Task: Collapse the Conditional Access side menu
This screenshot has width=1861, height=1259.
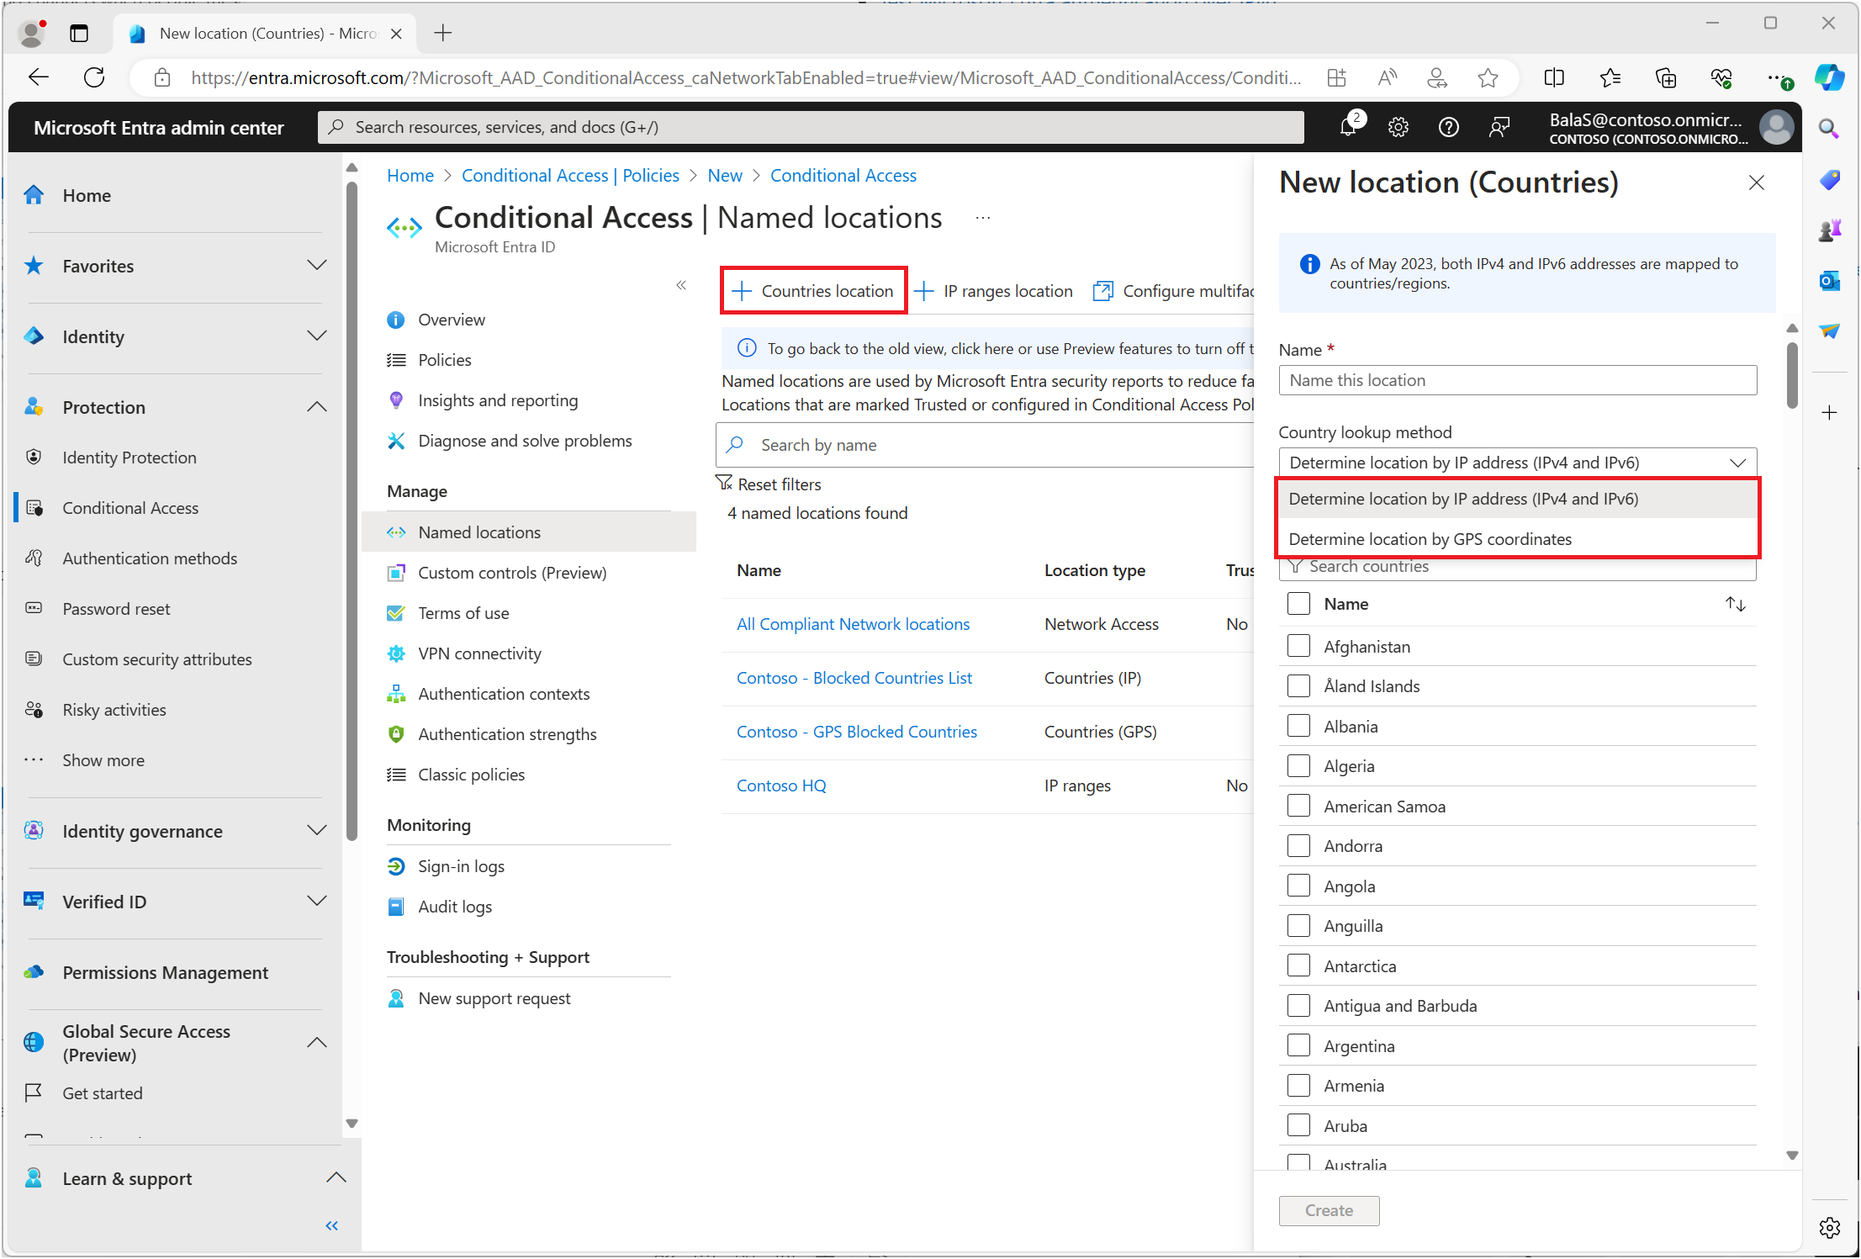Action: tap(681, 285)
